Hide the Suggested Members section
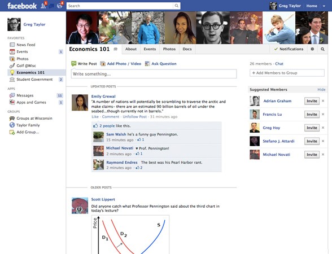Screen dimensions: 332x254 [321, 90]
